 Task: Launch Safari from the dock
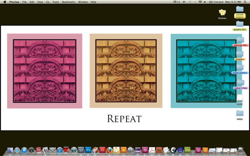(17, 150)
